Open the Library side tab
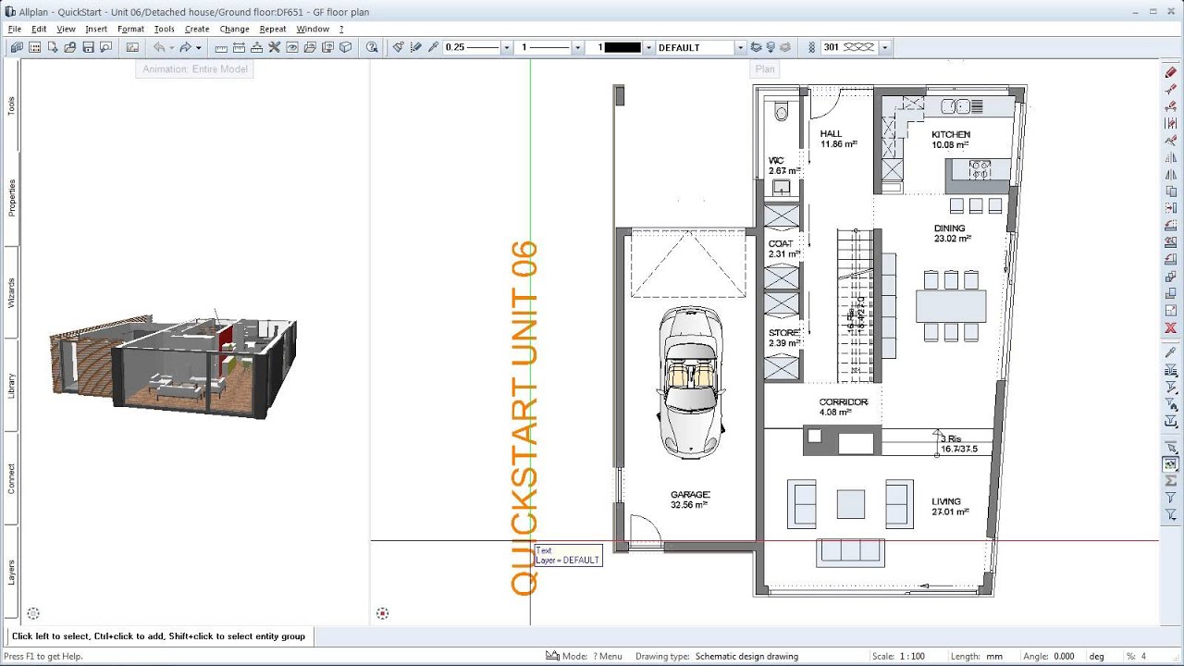Screen dimensions: 1184x666 [11, 385]
